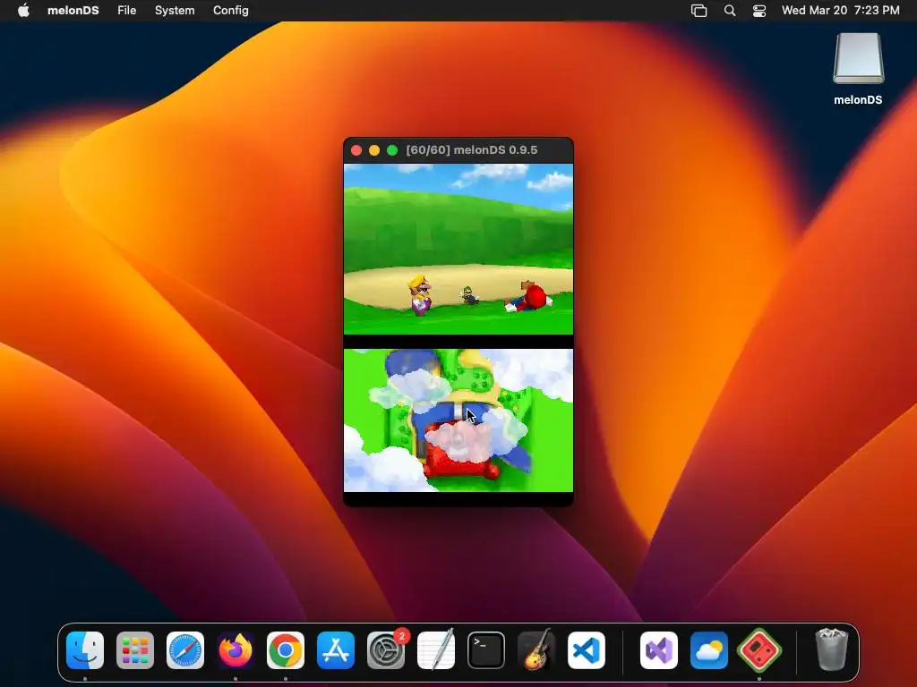Viewport: 917px width, 687px height.
Task: Switch to melonDS icon in Dock
Action: point(759,650)
